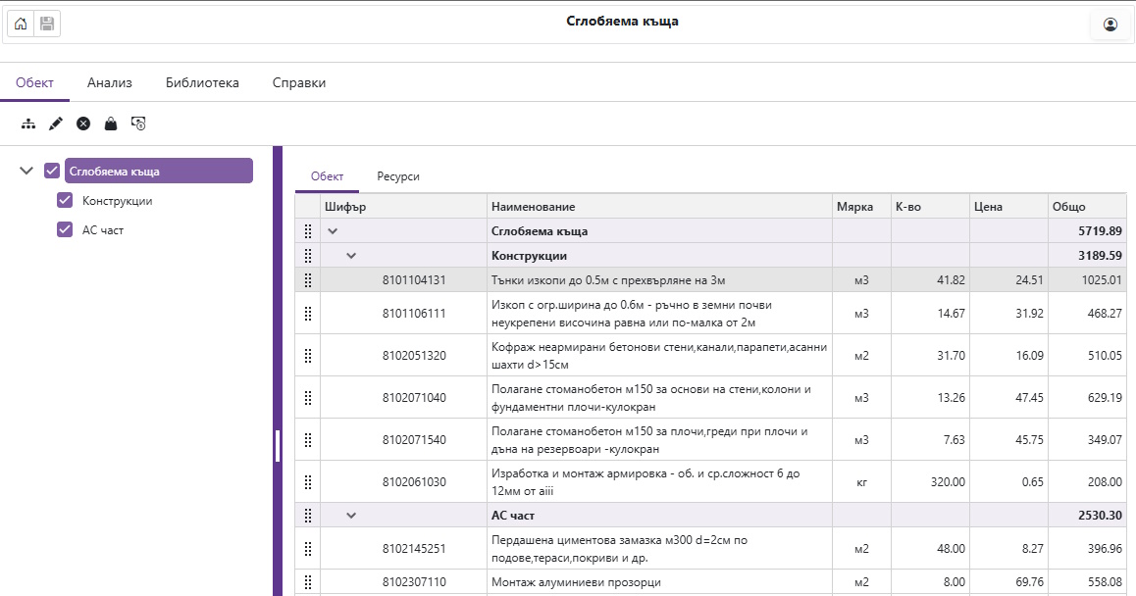Click the money price toolbar icon
Viewport: 1136px width, 596px height.
pos(138,124)
